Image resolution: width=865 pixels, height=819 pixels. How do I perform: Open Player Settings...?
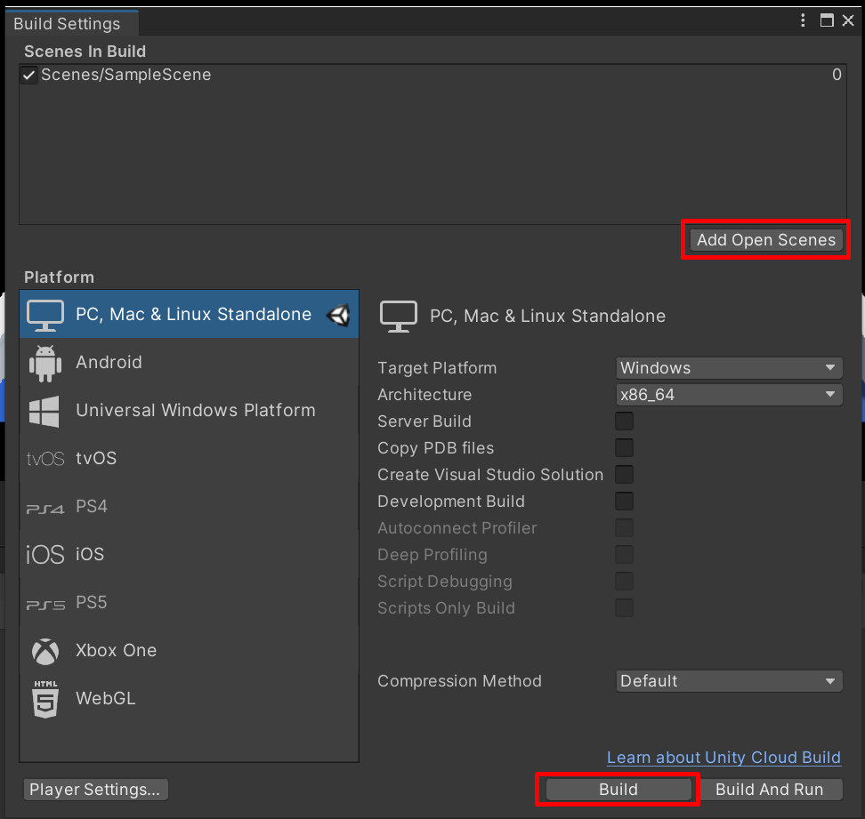click(95, 790)
